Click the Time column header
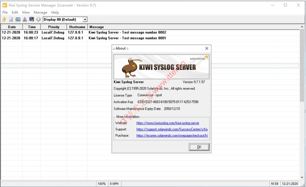306x187 pixels. point(32,27)
